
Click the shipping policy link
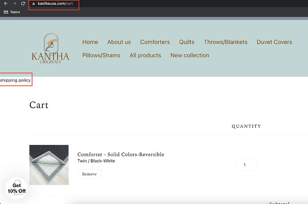[15, 80]
